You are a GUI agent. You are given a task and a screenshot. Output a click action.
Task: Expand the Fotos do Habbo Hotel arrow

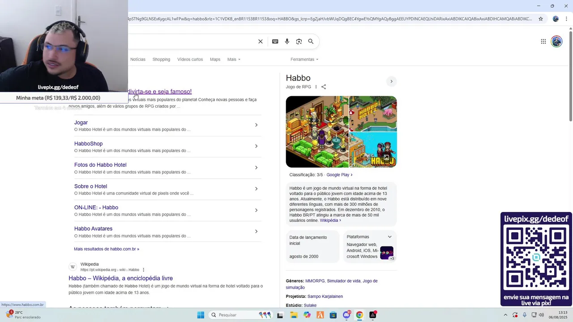pos(256,168)
